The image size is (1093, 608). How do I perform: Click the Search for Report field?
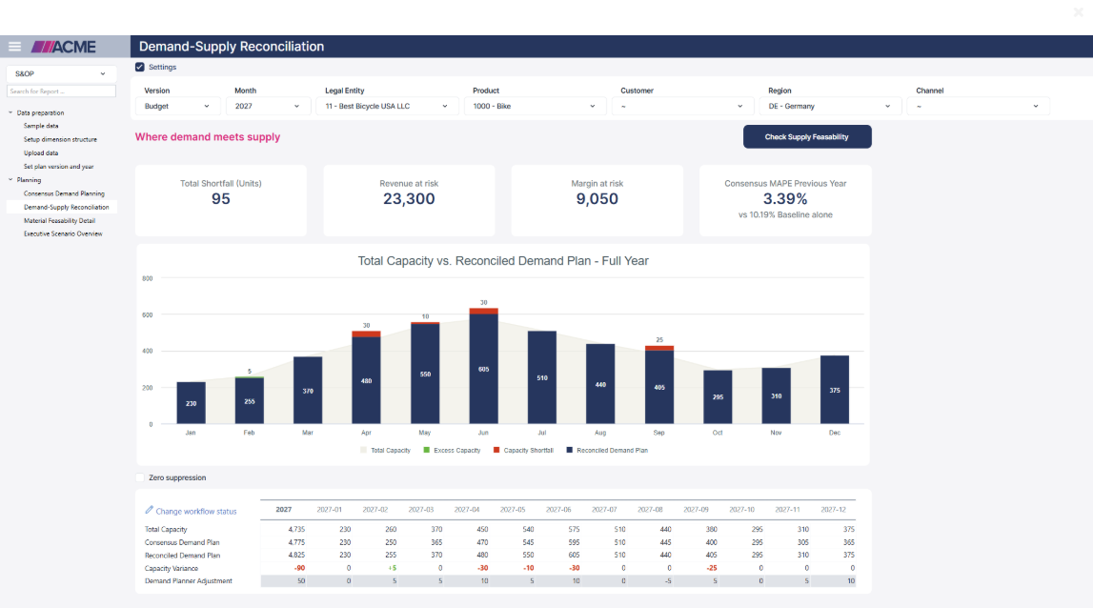click(x=61, y=91)
